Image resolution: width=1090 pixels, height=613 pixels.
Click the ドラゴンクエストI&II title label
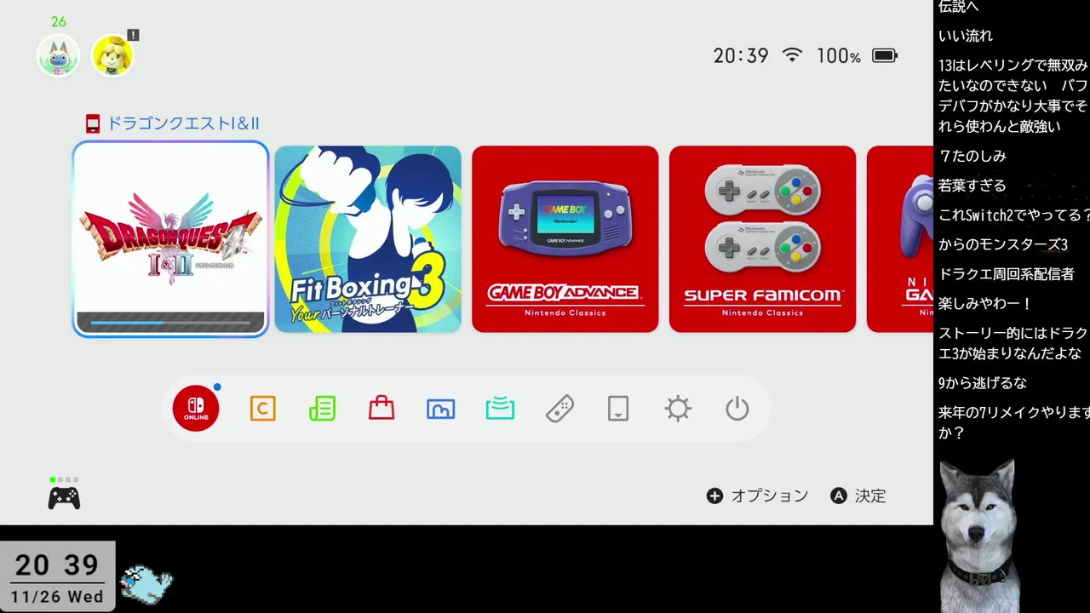pos(182,124)
